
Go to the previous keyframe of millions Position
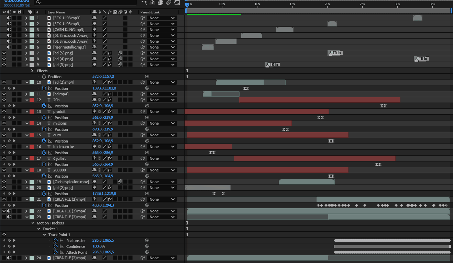(x=4, y=129)
